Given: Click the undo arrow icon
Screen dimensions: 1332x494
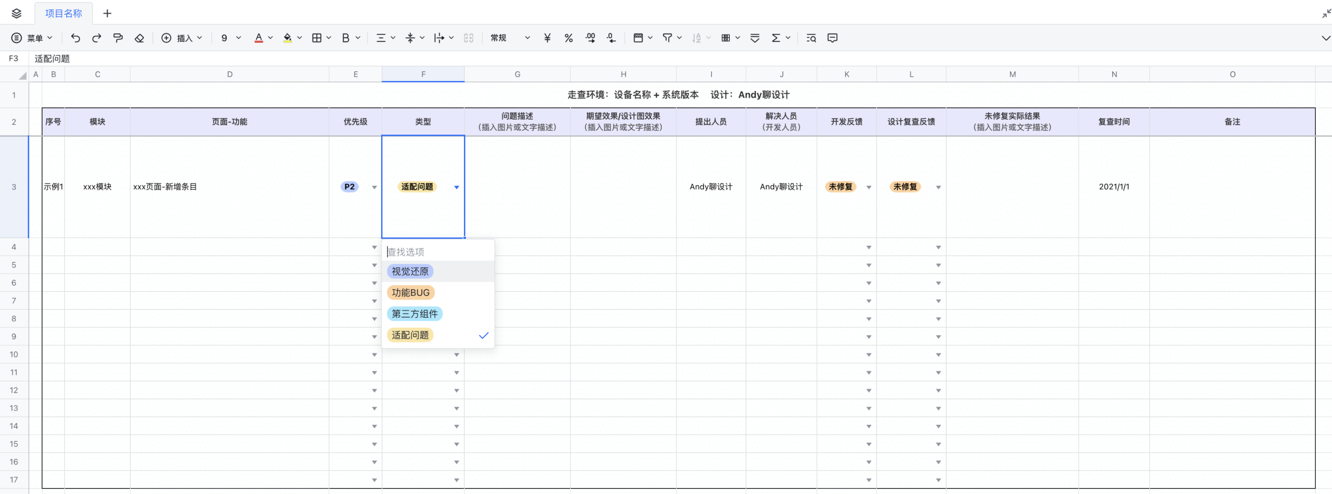Looking at the screenshot, I should [x=76, y=38].
